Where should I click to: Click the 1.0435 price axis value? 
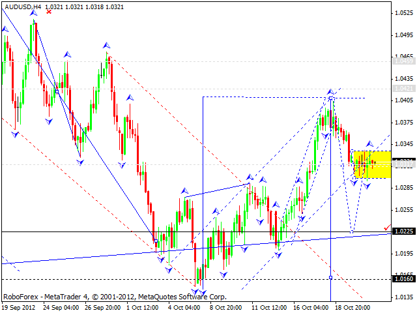click(x=404, y=79)
